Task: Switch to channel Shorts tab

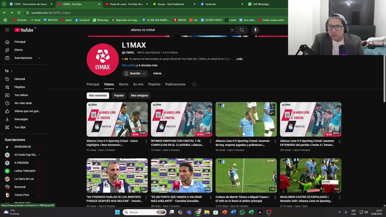Action: pos(123,84)
